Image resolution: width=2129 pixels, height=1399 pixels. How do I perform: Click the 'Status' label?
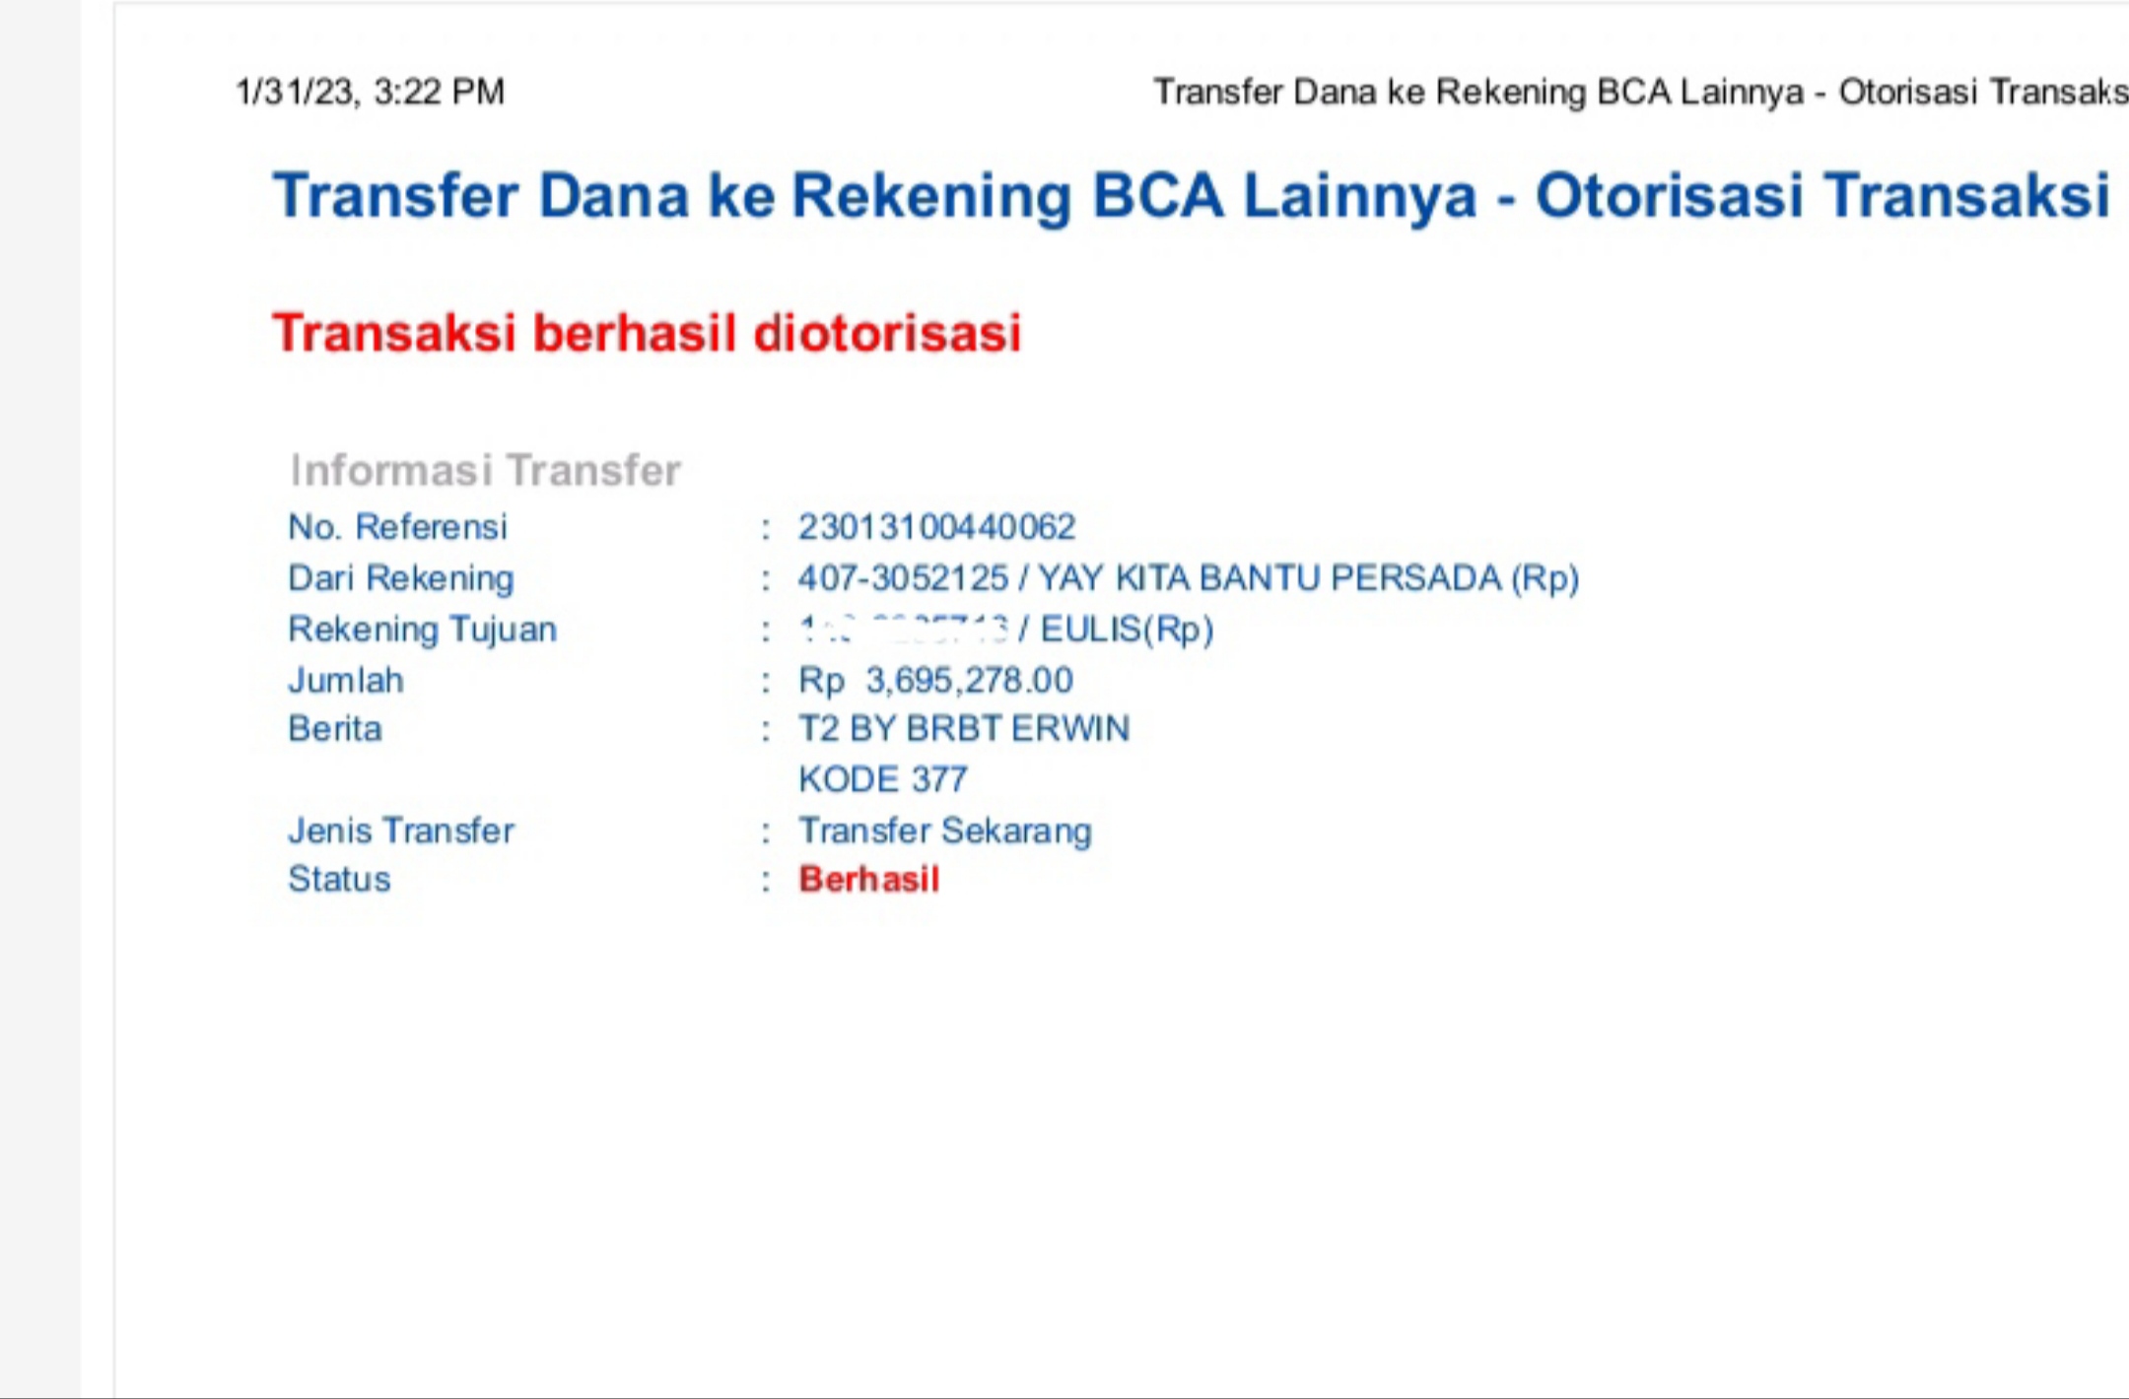(x=338, y=879)
